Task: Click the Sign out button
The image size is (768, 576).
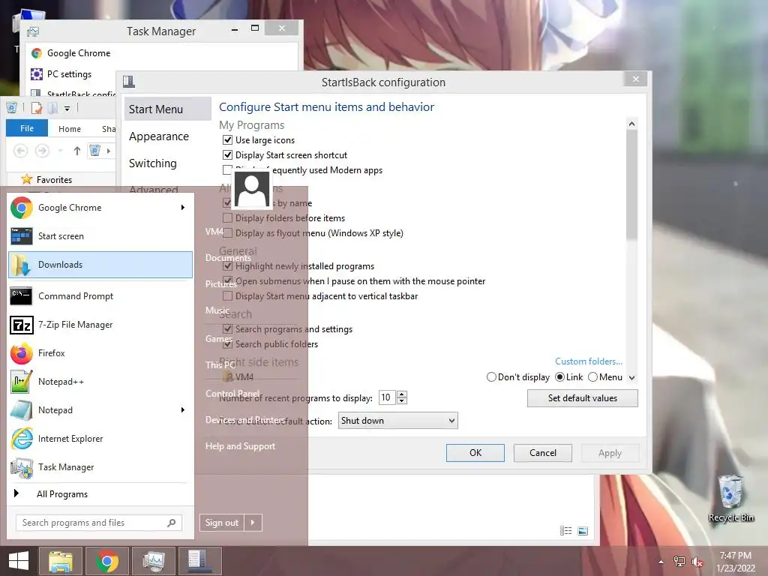Action: tap(222, 523)
